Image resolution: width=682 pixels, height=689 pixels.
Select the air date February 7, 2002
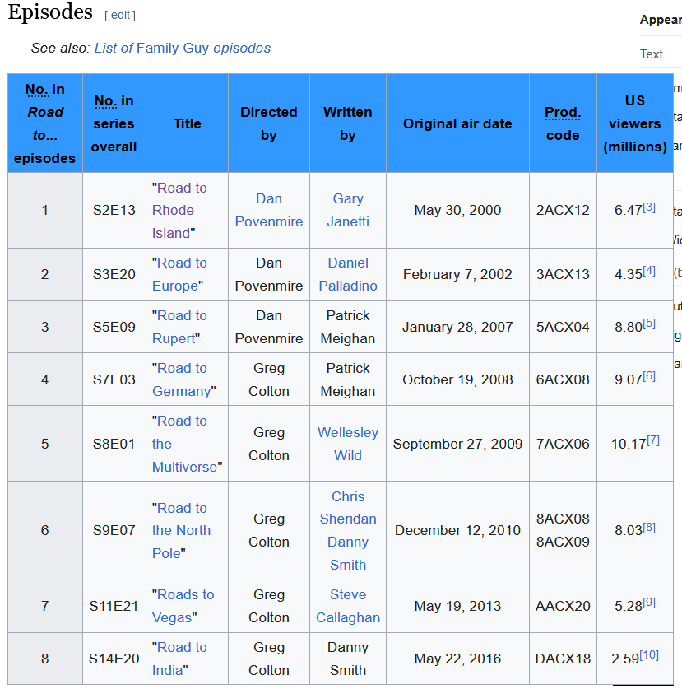457,274
